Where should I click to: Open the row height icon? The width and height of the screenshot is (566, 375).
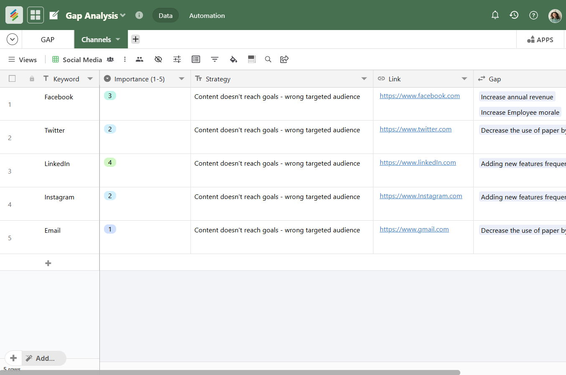pyautogui.click(x=251, y=59)
